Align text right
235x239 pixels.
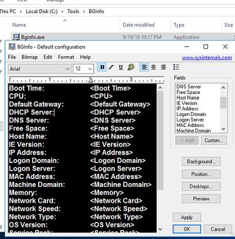[x=163, y=67]
